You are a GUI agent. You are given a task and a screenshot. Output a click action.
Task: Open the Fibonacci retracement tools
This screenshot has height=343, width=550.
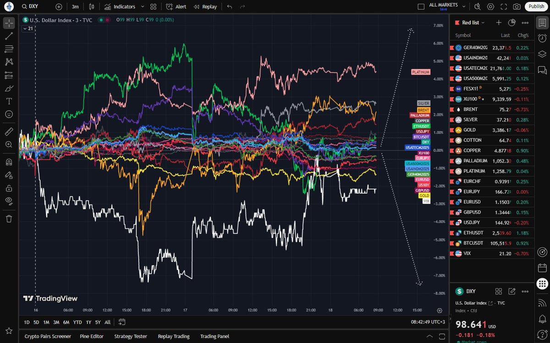(9, 49)
